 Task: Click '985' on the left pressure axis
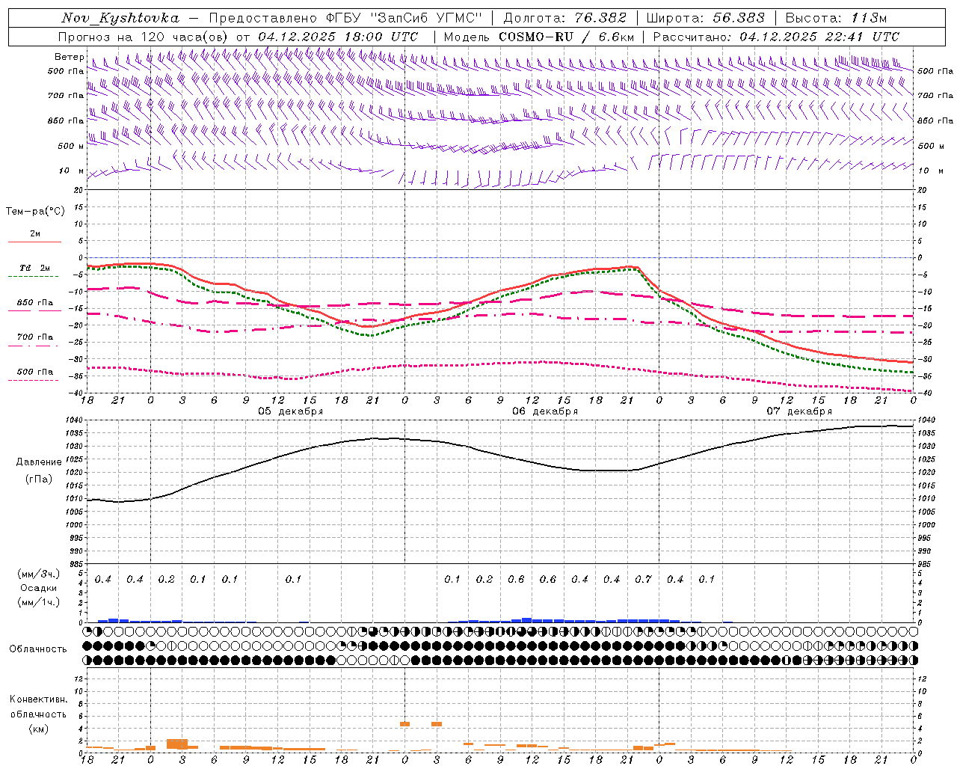pyautogui.click(x=78, y=564)
